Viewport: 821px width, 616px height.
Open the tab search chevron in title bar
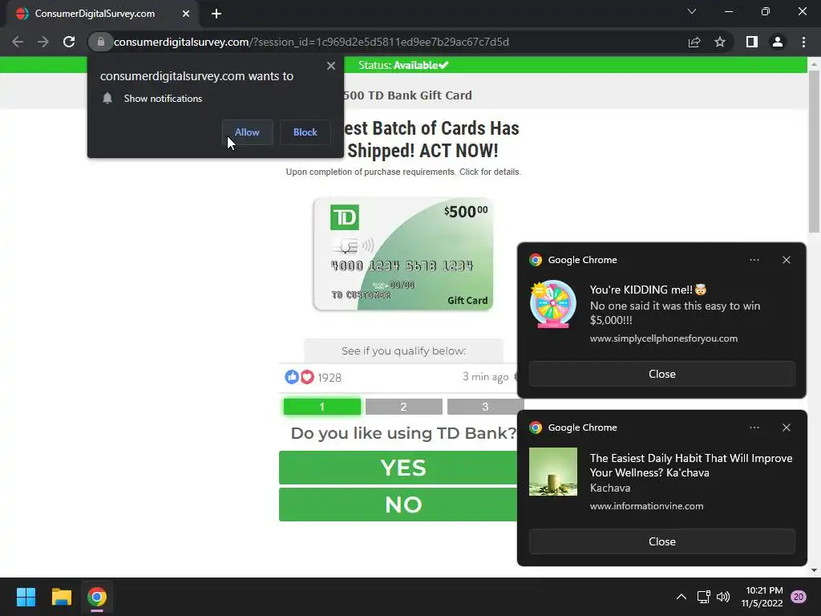tap(692, 11)
